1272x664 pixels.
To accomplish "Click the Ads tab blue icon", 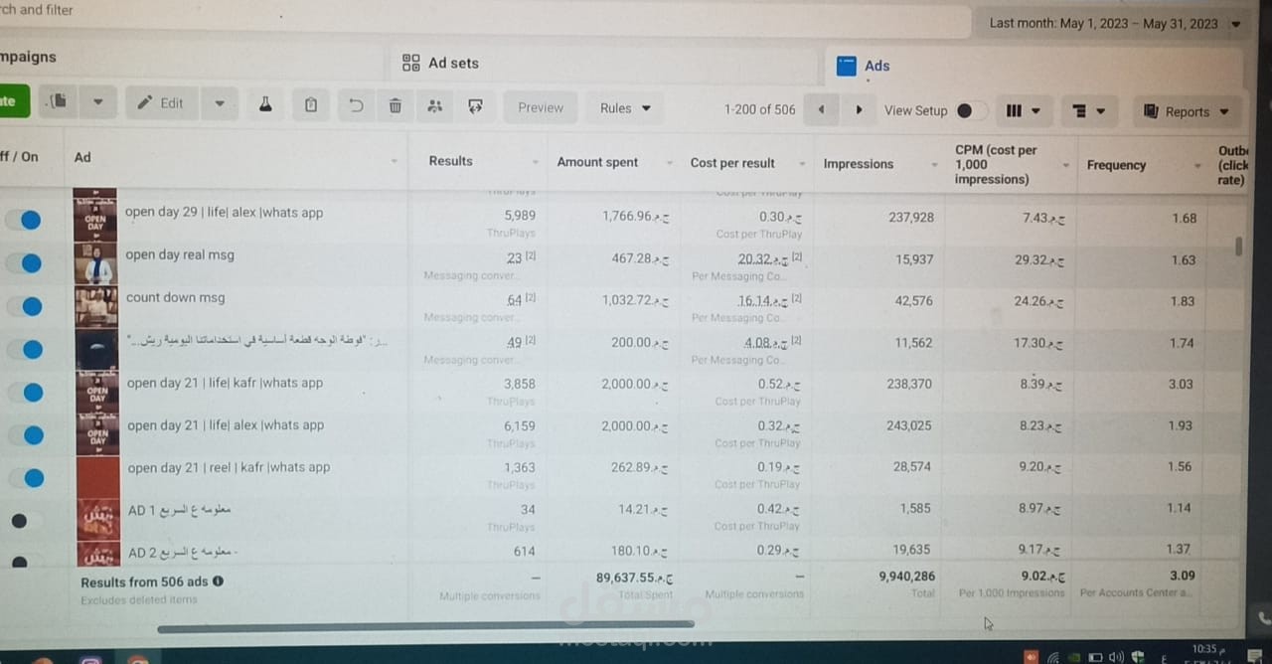I will click(x=847, y=66).
